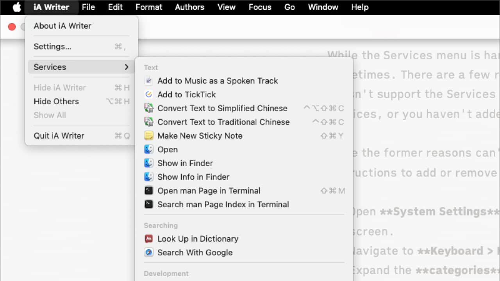The width and height of the screenshot is (500, 281).
Task: Click the translate icon for Traditional Chinese
Action: [148, 122]
